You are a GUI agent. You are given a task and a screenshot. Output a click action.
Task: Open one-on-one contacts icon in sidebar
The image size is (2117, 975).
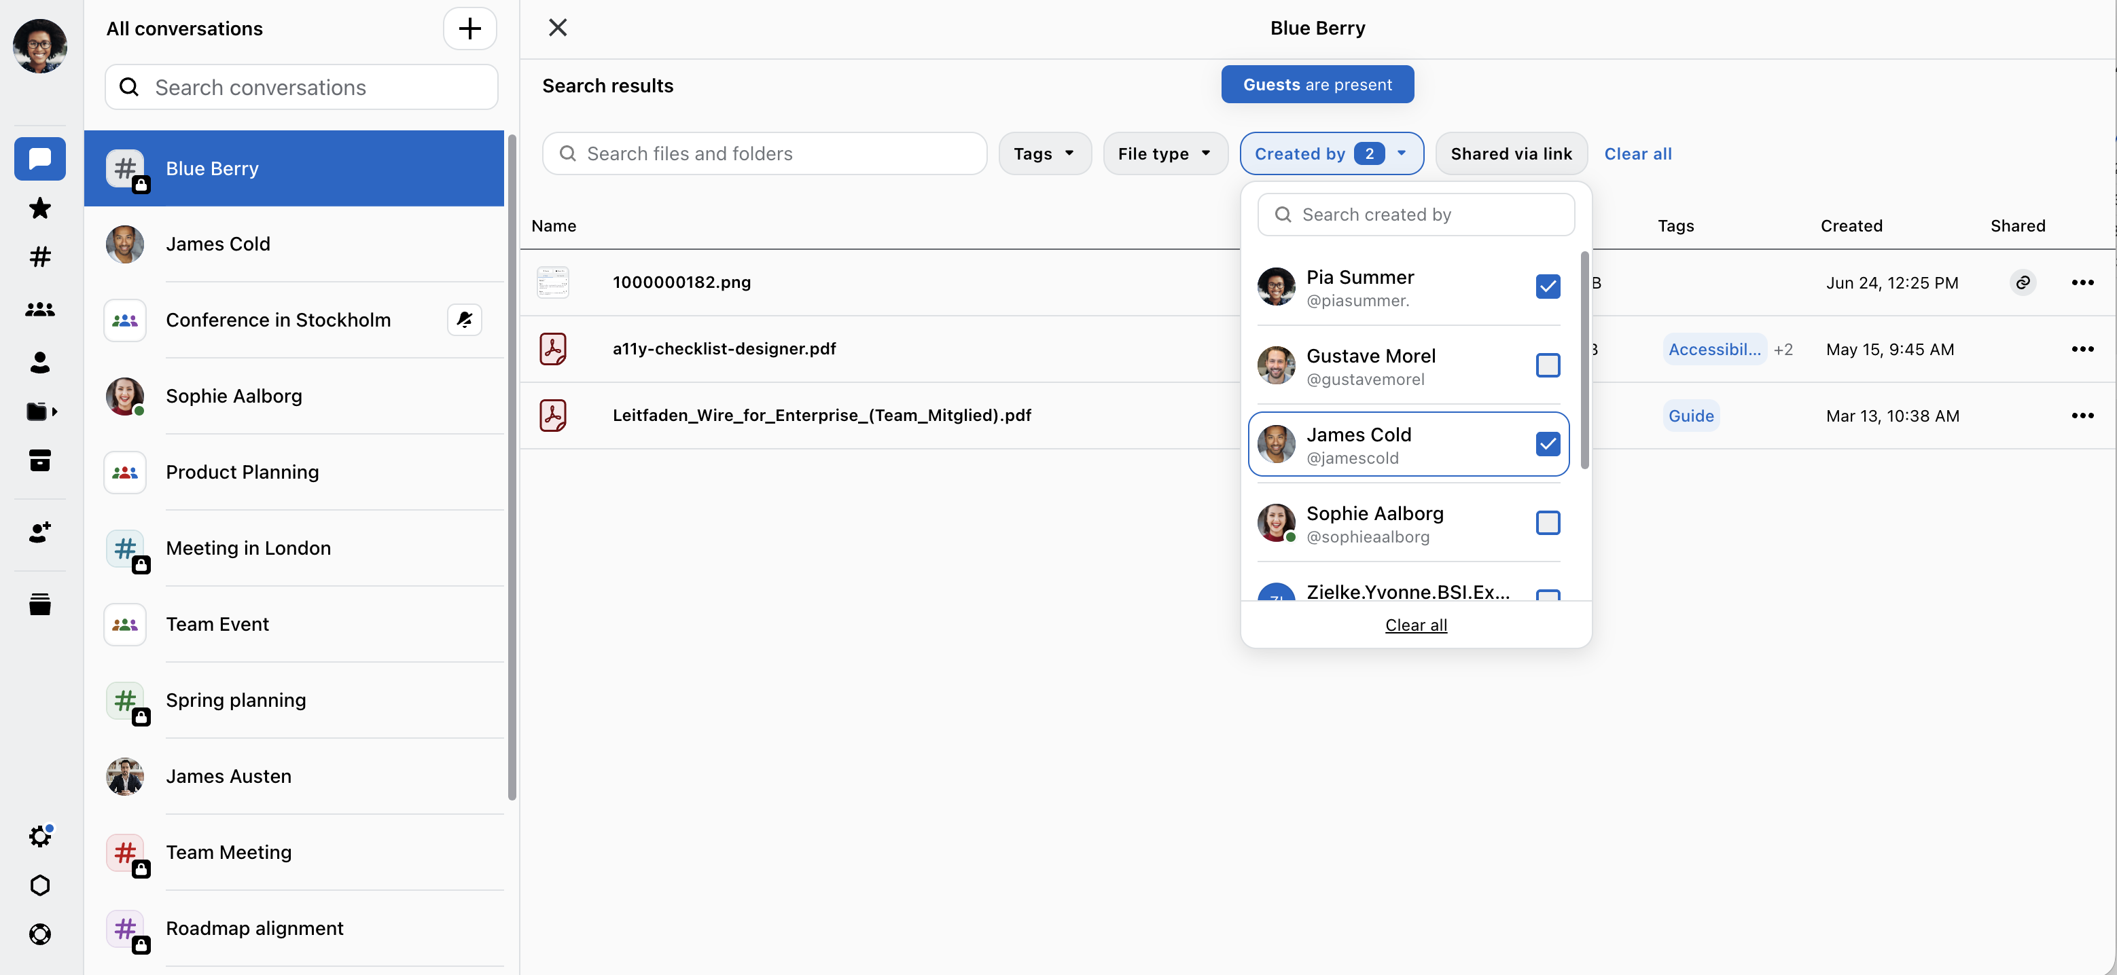tap(39, 363)
